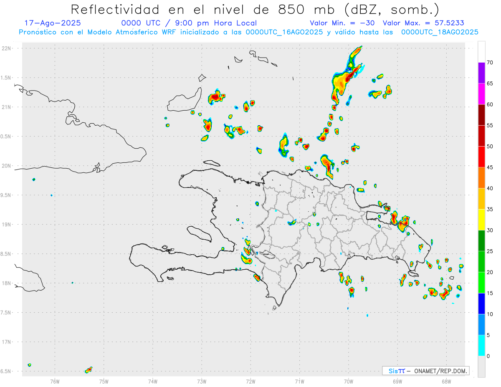Click the gray below-0 colorbar segment

click(x=481, y=367)
